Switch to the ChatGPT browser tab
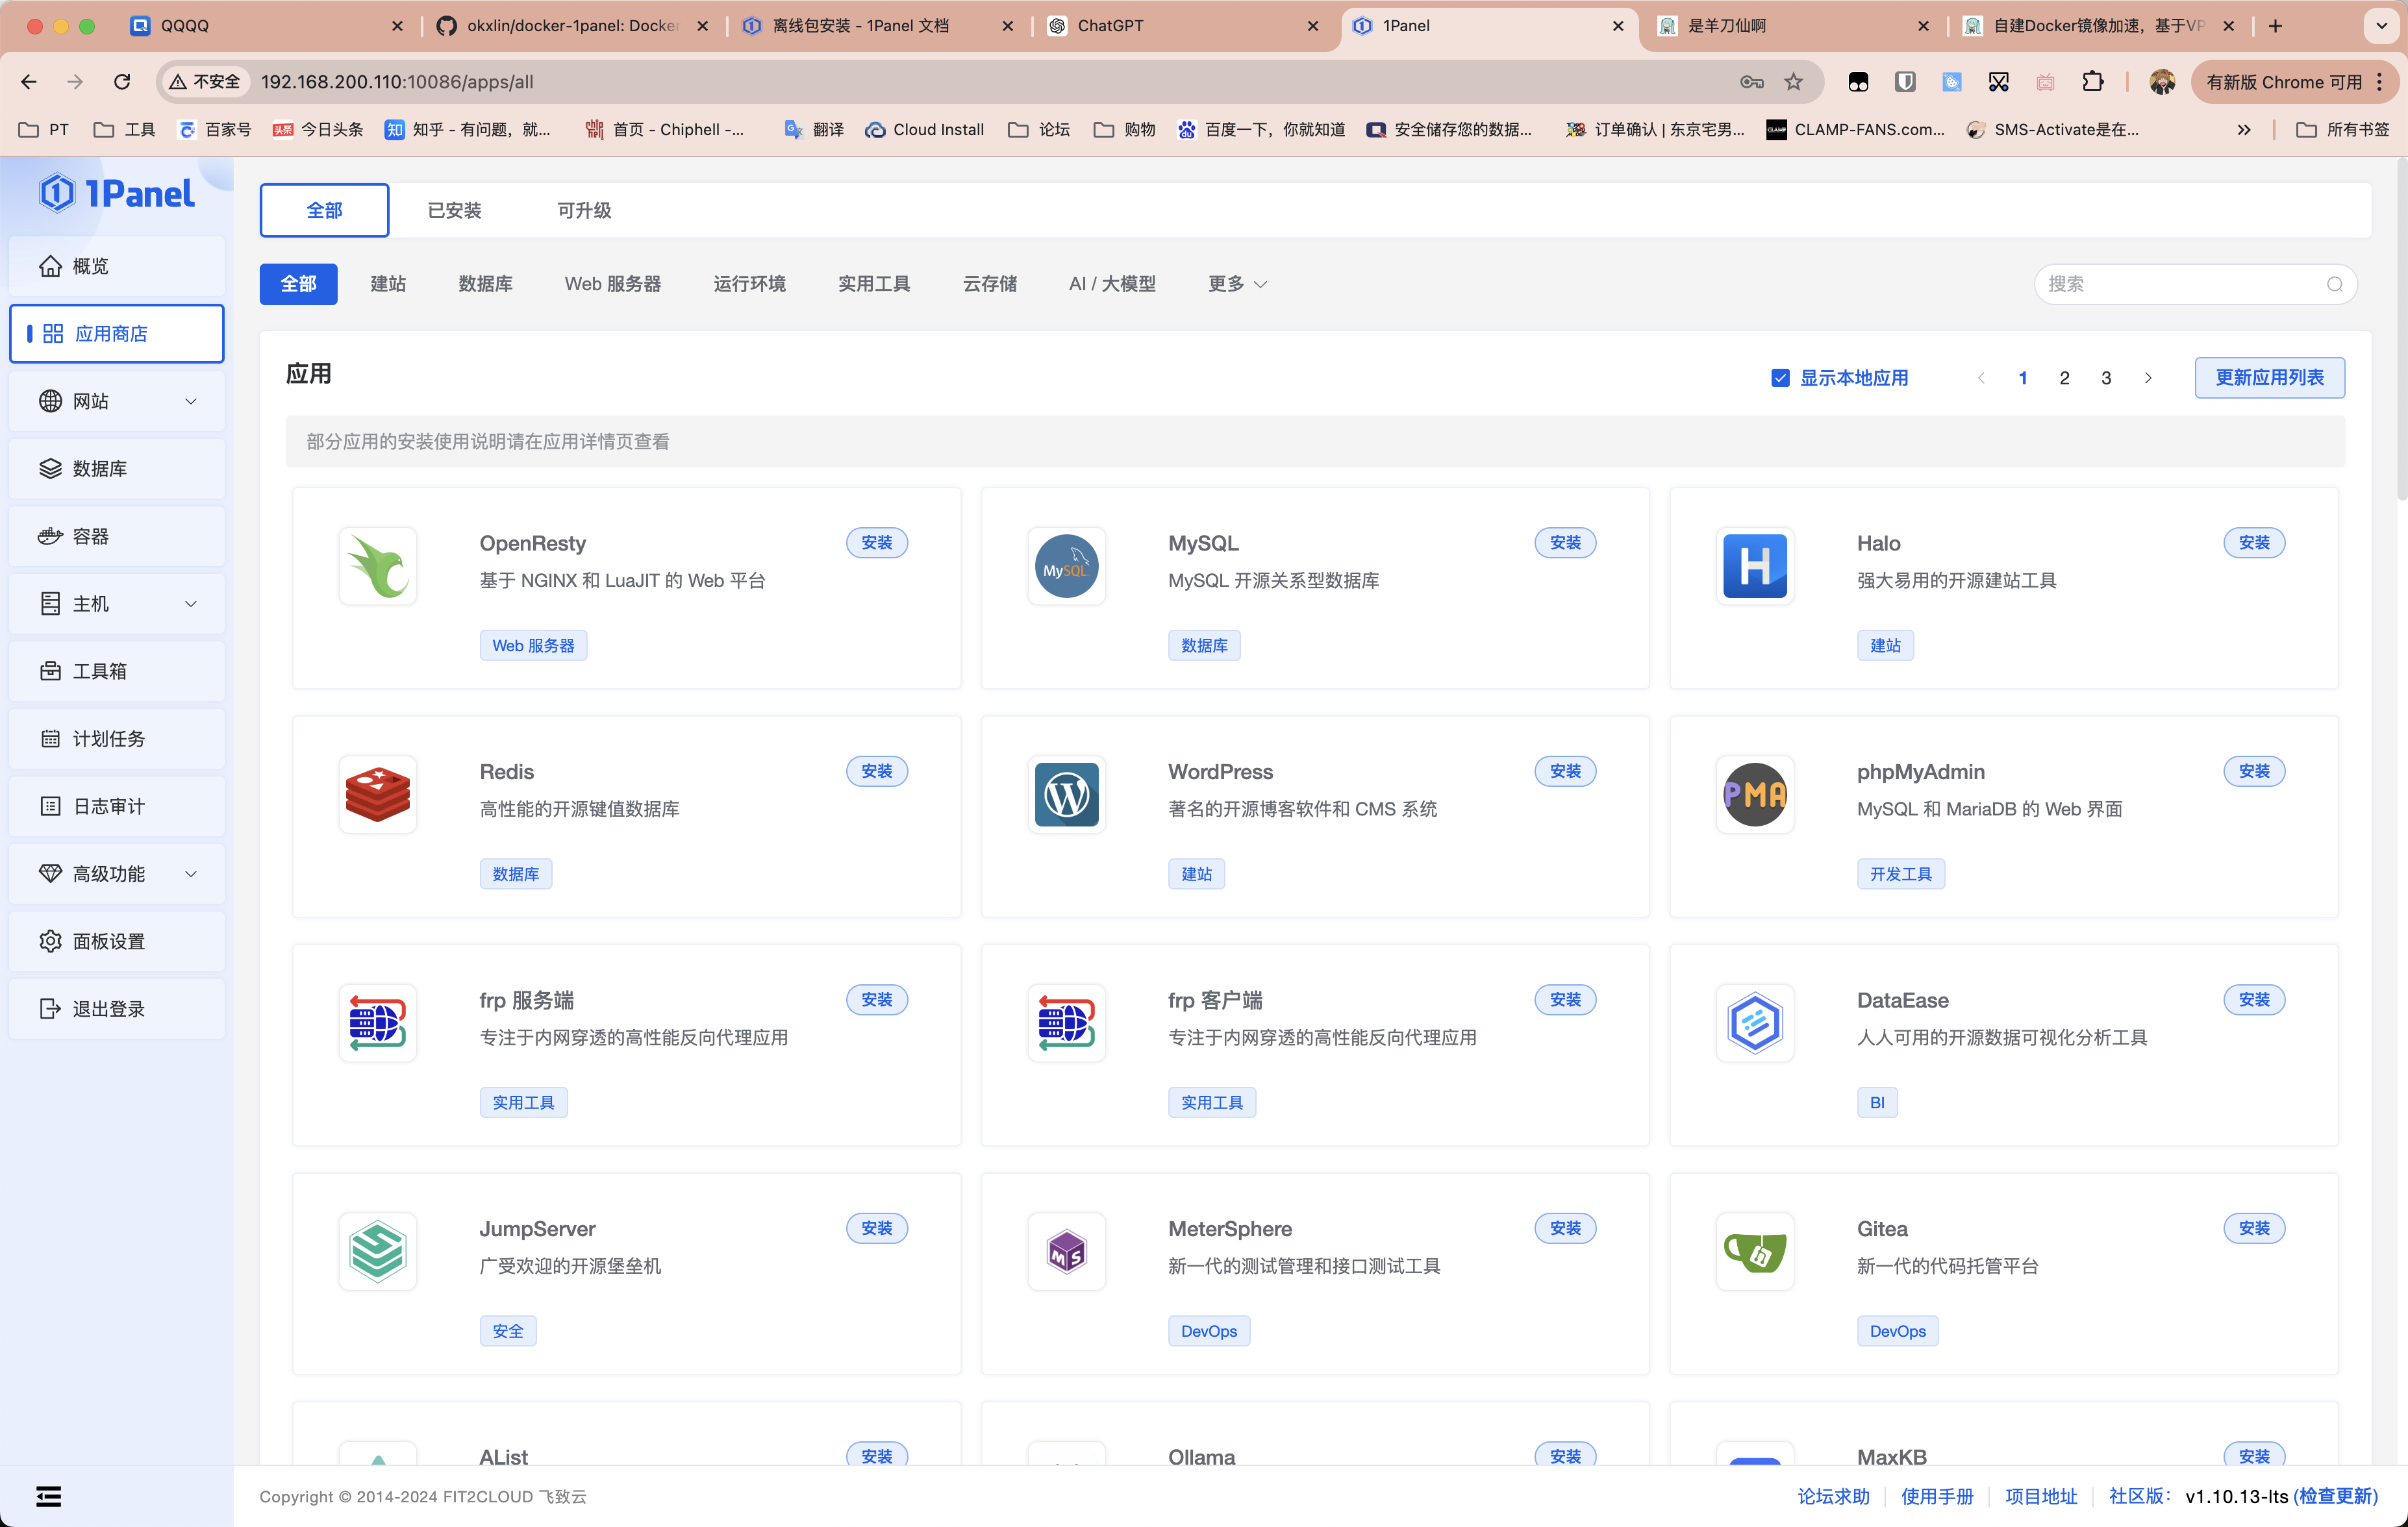Viewport: 2408px width, 1527px height. tap(1184, 26)
